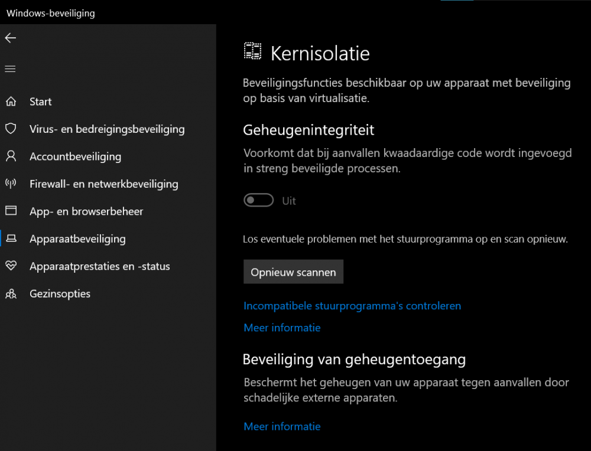Click the Gezinsopties family icon
Screen dimensions: 591x451
pyautogui.click(x=11, y=293)
